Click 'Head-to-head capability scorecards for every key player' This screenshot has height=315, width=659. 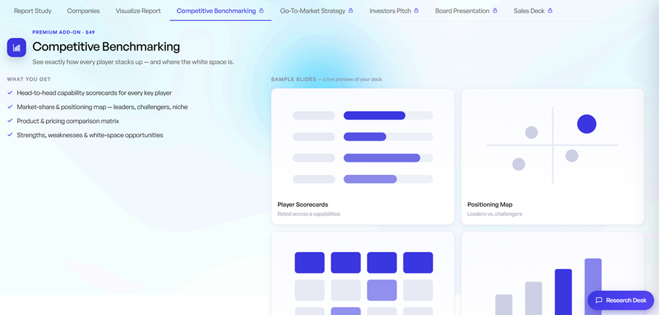pyautogui.click(x=94, y=93)
